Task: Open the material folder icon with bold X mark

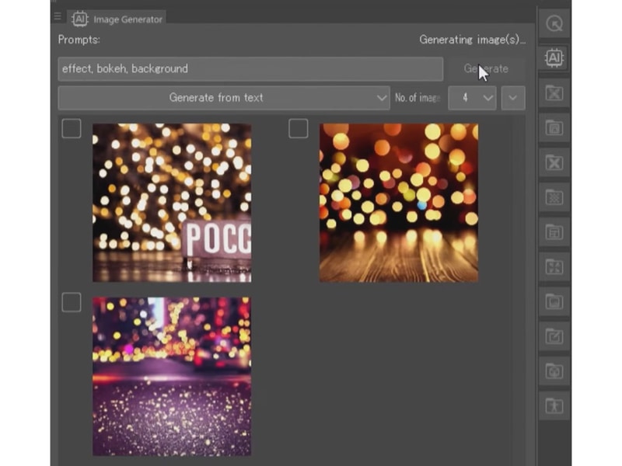Action: coord(554,162)
